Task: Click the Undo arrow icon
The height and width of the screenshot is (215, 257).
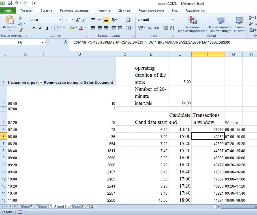Action: [16, 3]
